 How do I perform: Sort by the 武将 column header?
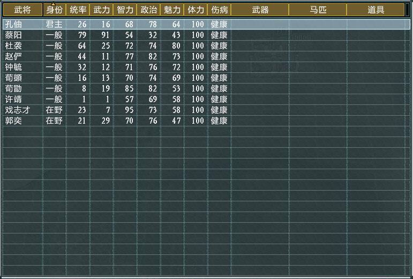click(22, 10)
